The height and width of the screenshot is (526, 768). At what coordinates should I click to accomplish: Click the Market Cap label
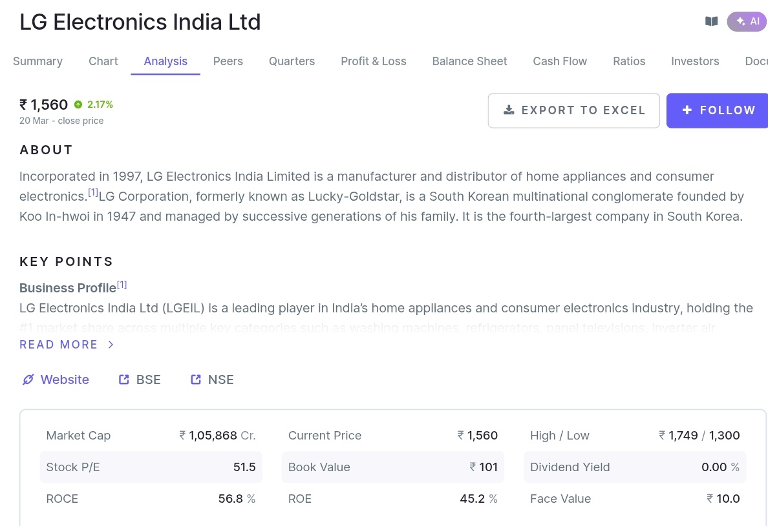78,436
